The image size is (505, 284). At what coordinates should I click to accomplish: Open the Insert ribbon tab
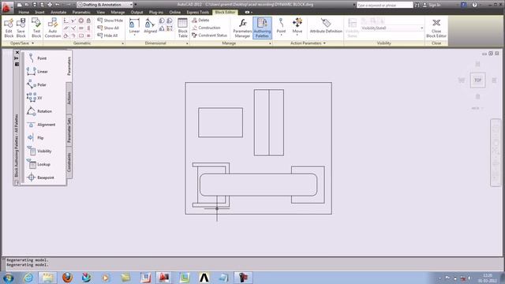pos(40,13)
